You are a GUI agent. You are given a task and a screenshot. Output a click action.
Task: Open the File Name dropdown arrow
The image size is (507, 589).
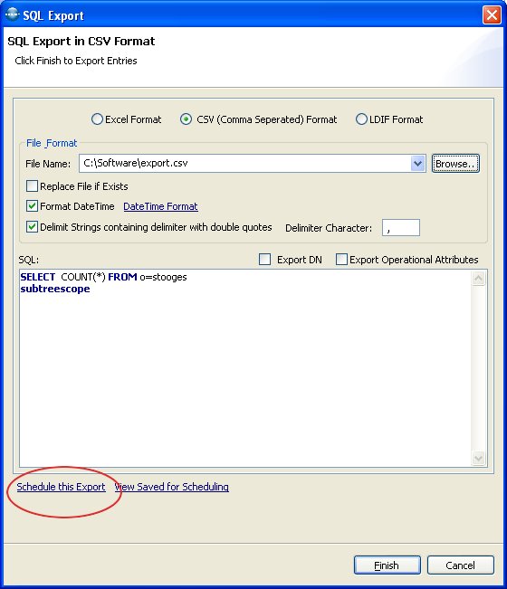[417, 164]
